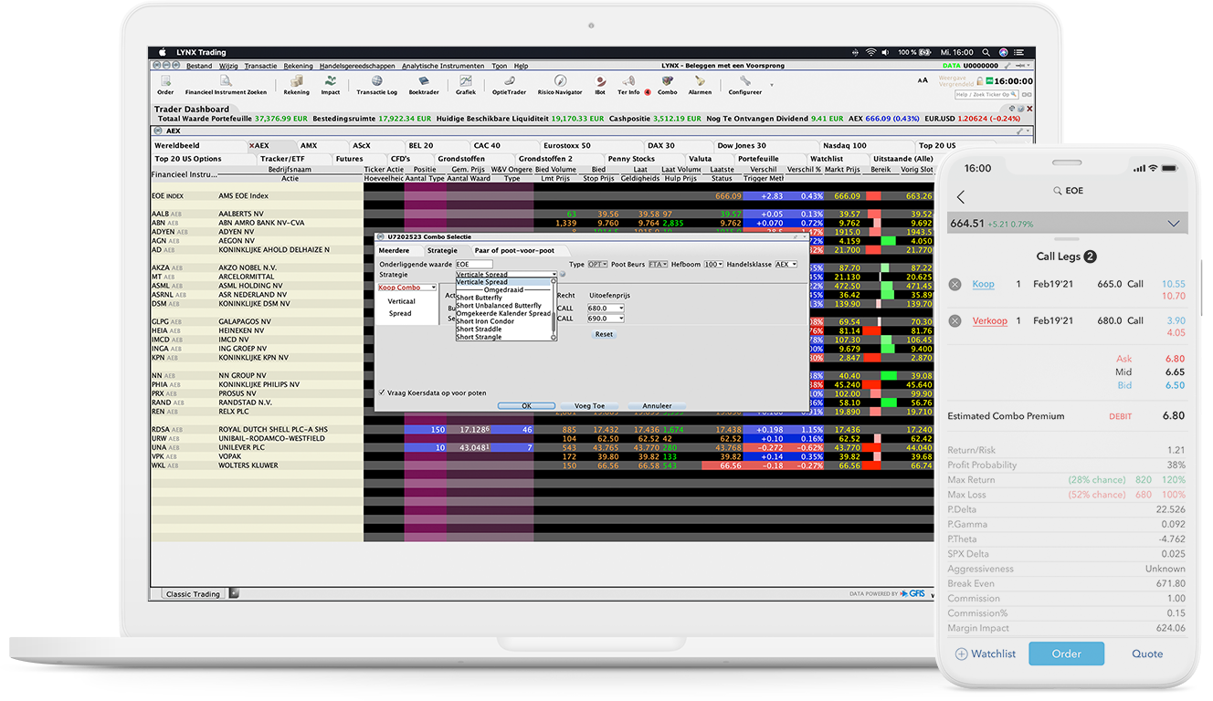Open the Analytische Instrumenten menu
This screenshot has height=701, width=1213.
pyautogui.click(x=443, y=66)
